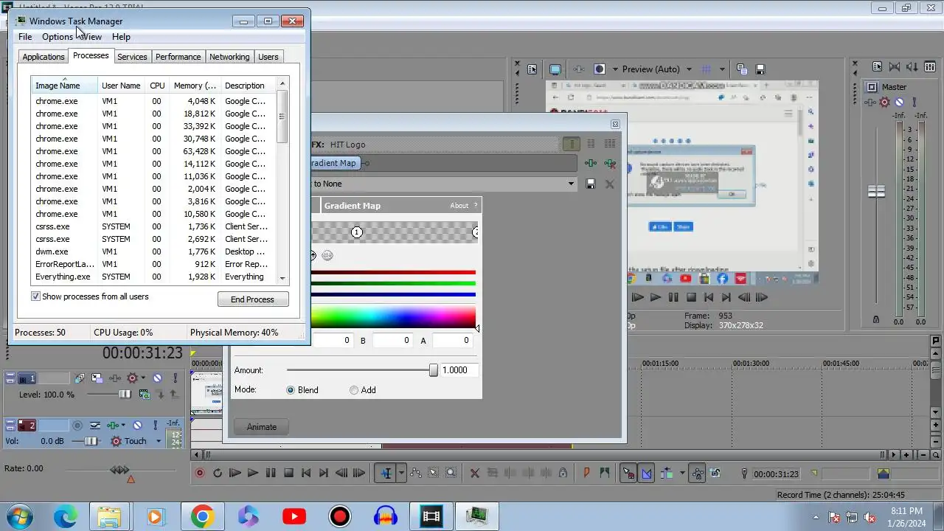Click the About link in Gradient Map

pos(459,206)
